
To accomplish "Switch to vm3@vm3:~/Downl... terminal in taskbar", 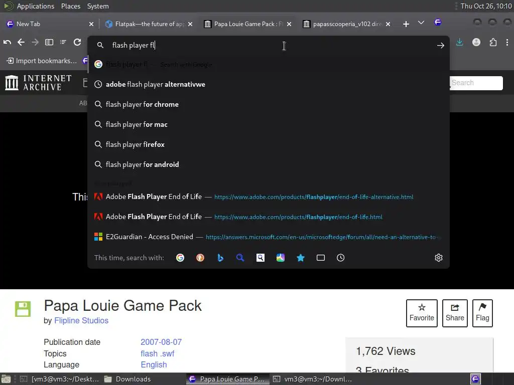I will (x=312, y=379).
